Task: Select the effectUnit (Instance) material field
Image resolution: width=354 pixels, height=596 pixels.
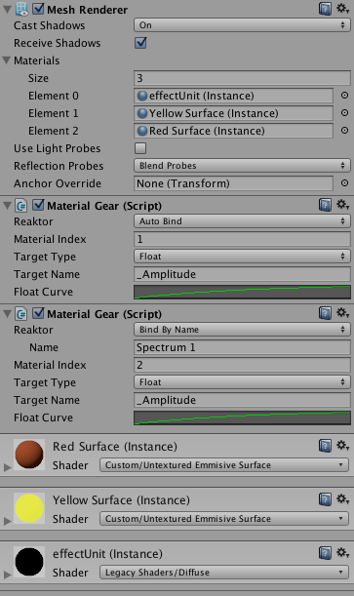Action: tap(234, 96)
